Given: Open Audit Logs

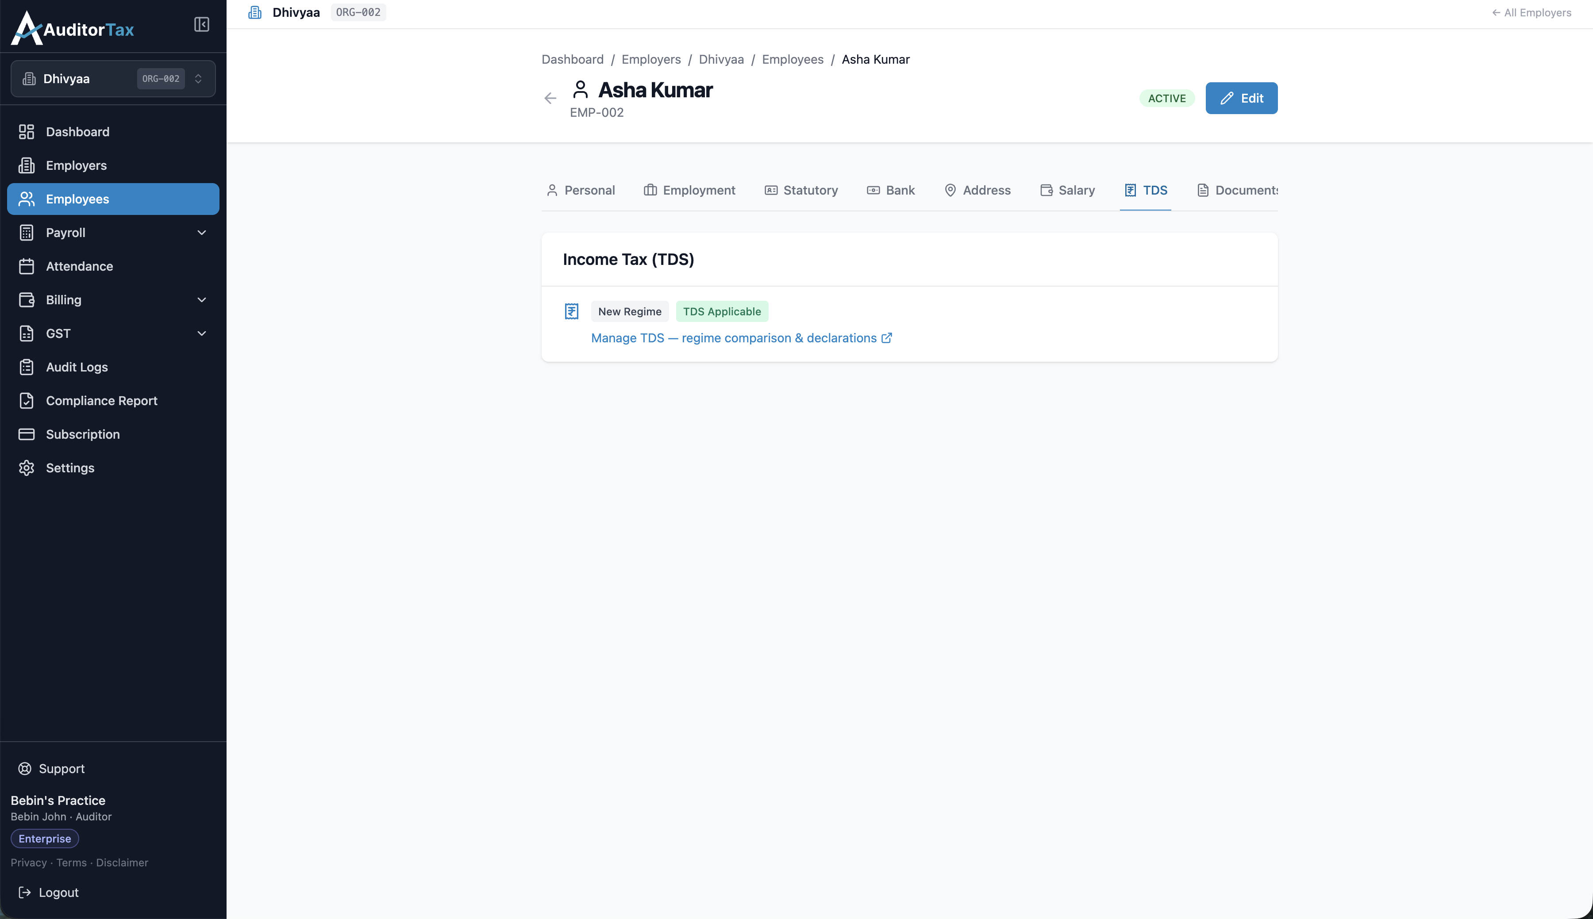Looking at the screenshot, I should pyautogui.click(x=113, y=368).
